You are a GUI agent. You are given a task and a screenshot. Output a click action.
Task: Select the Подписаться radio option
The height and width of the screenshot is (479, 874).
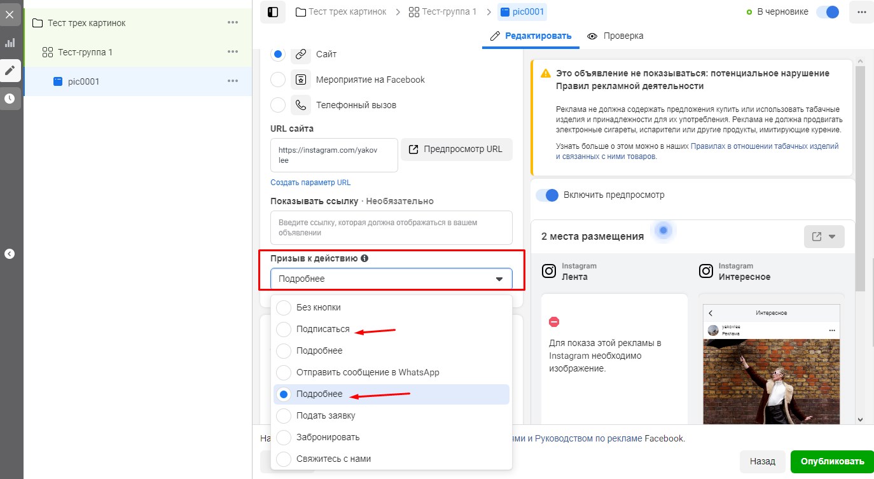click(284, 330)
